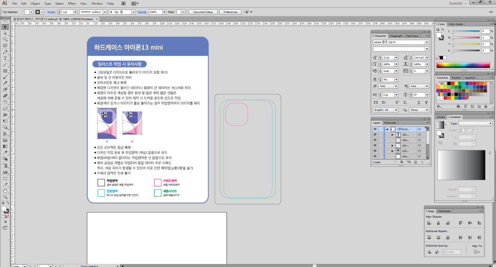
Task: Open the Object menu
Action: point(35,4)
